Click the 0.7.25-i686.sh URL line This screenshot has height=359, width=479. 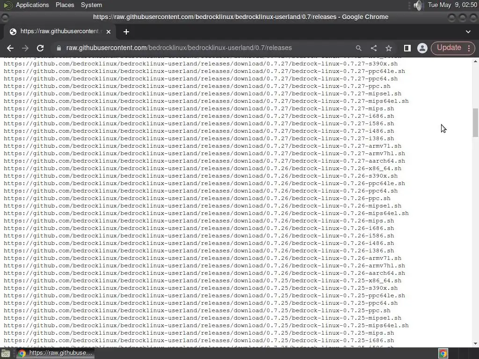(199, 340)
